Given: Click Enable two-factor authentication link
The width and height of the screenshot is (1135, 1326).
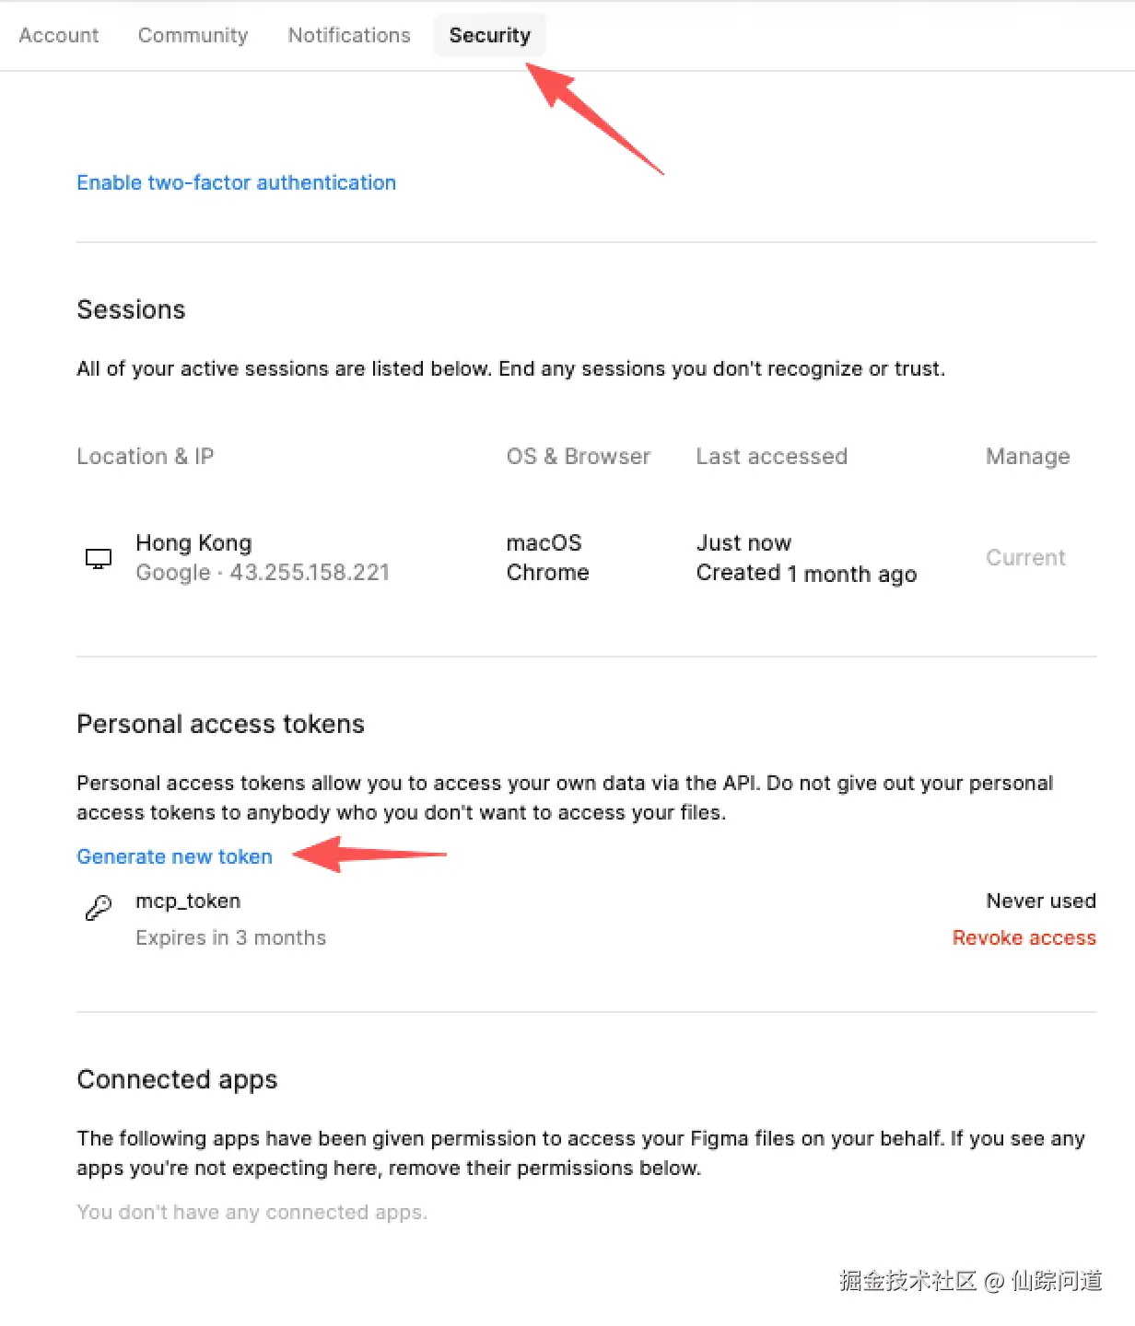Looking at the screenshot, I should click(x=236, y=182).
